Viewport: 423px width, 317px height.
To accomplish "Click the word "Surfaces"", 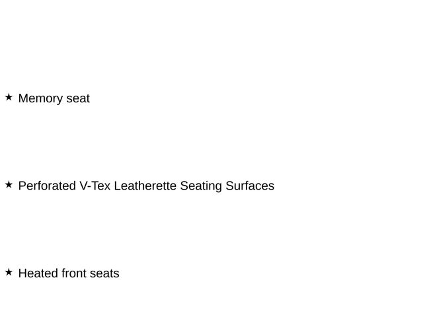I will pyautogui.click(x=250, y=186).
